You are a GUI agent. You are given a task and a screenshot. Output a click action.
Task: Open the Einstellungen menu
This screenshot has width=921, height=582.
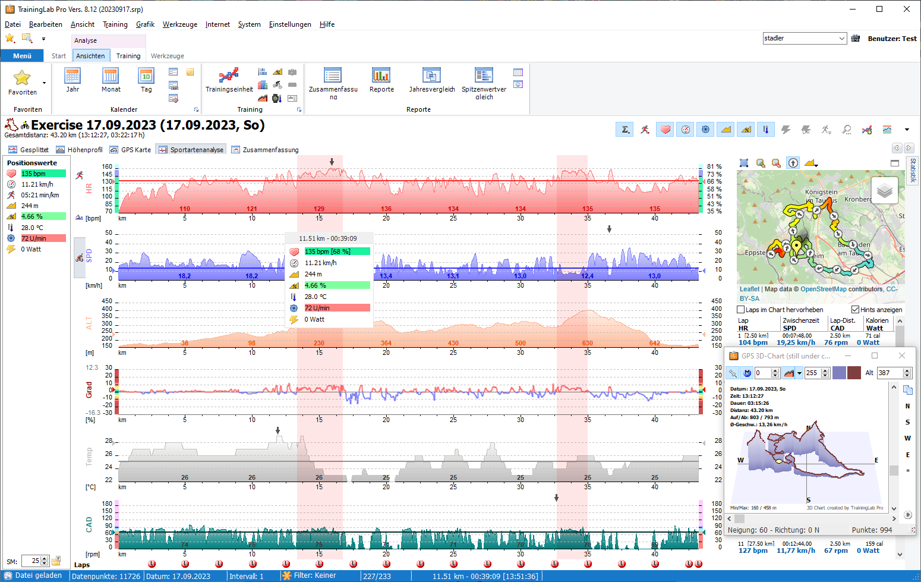pyautogui.click(x=290, y=24)
